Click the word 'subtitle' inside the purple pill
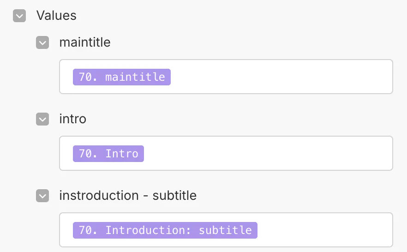 pos(225,230)
